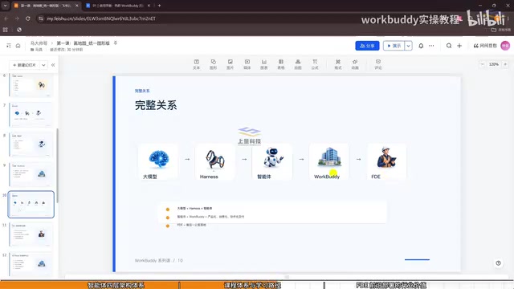Open the 120% zoom level menu
This screenshot has height=289, width=514.
pyautogui.click(x=494, y=64)
